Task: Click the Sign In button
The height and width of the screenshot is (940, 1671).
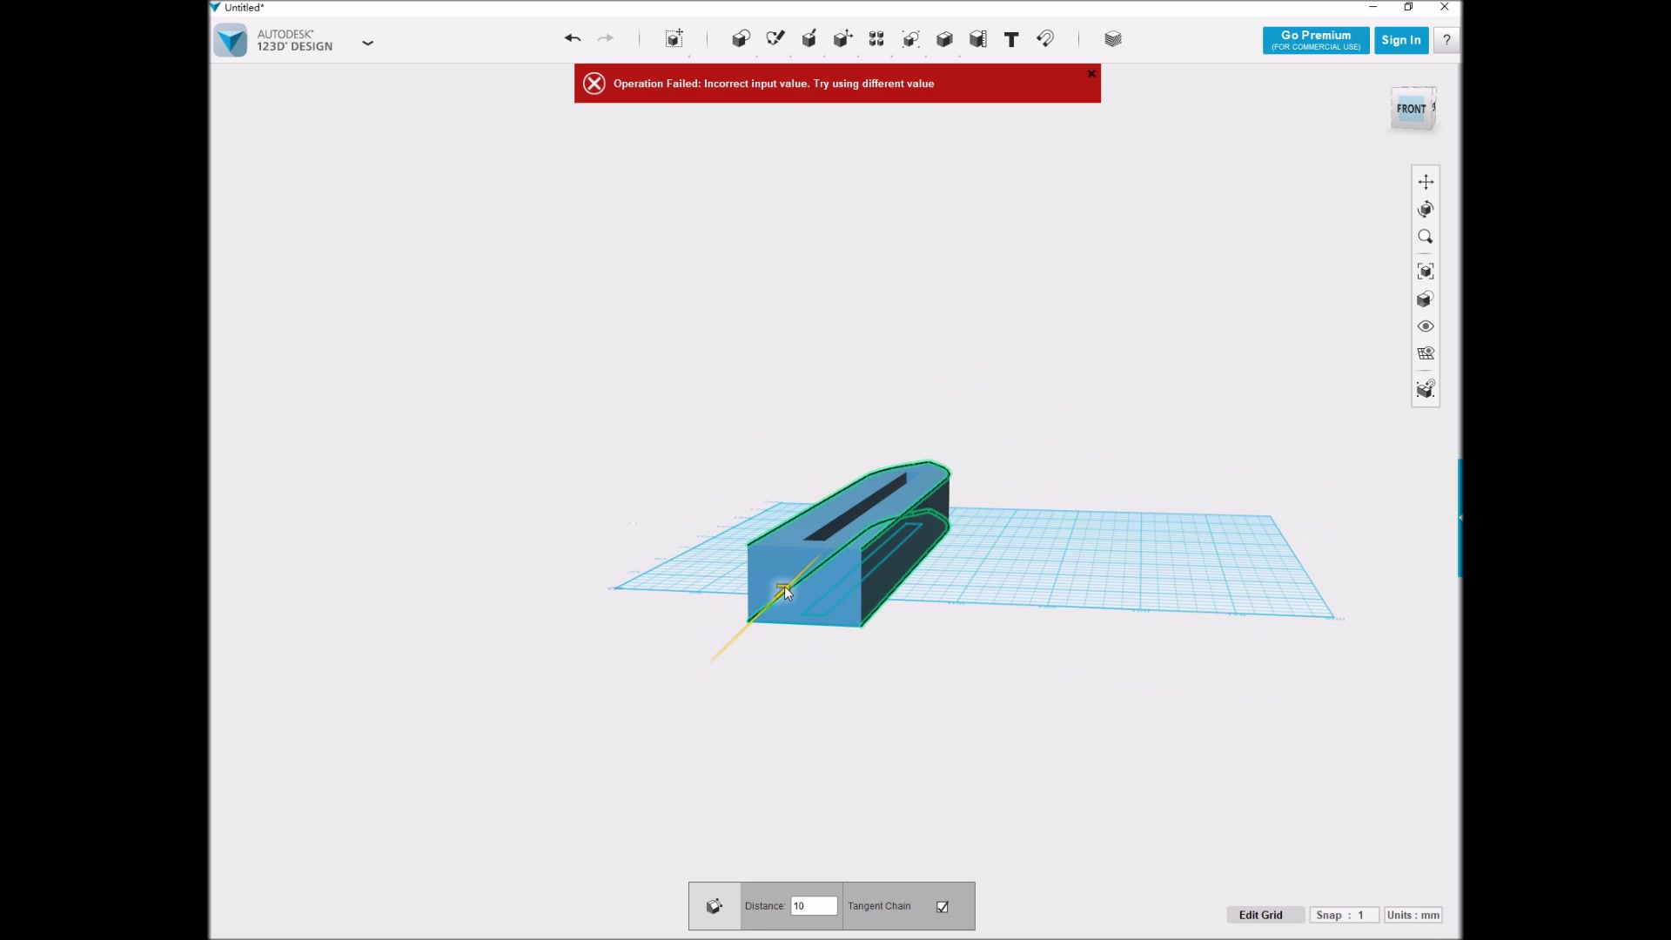Action: (1400, 40)
